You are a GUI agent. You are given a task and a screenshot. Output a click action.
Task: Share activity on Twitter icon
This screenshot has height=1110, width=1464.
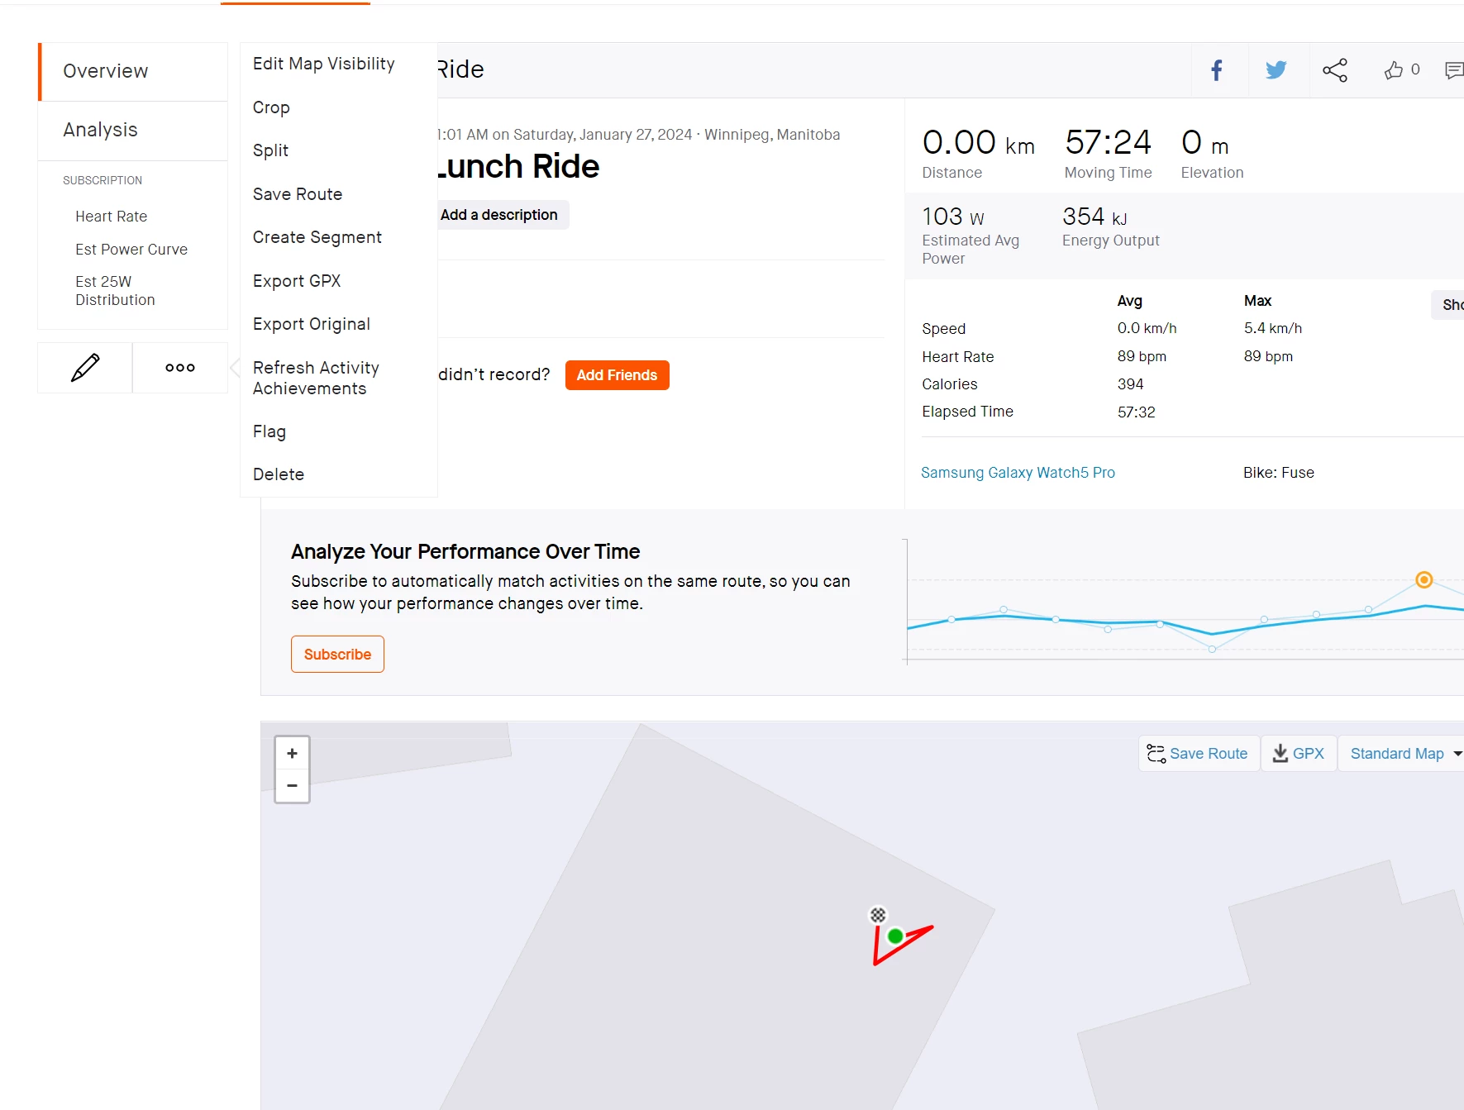coord(1276,70)
